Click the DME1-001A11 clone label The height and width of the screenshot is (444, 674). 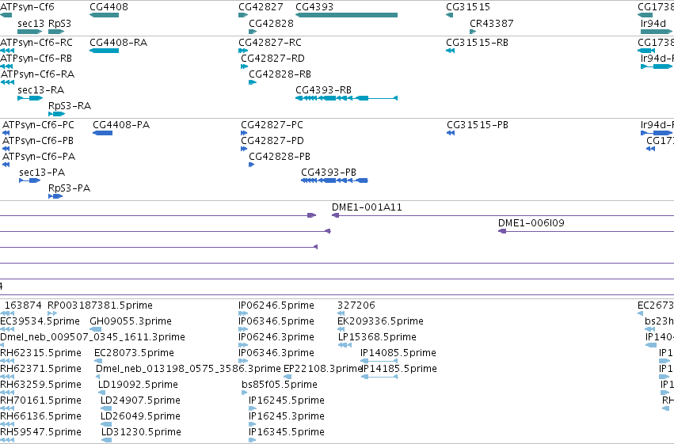(x=367, y=207)
